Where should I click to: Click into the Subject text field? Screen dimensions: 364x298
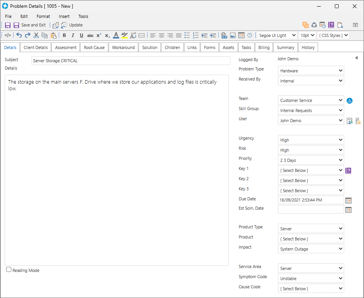tap(131, 61)
